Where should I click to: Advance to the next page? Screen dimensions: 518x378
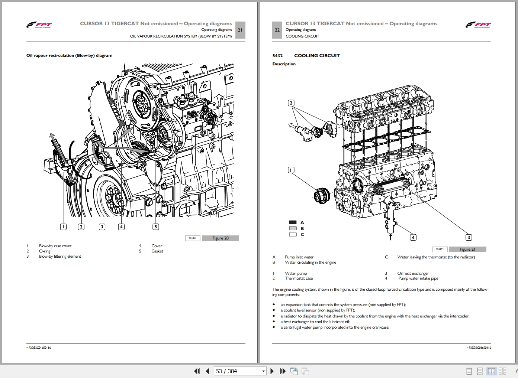(272, 371)
